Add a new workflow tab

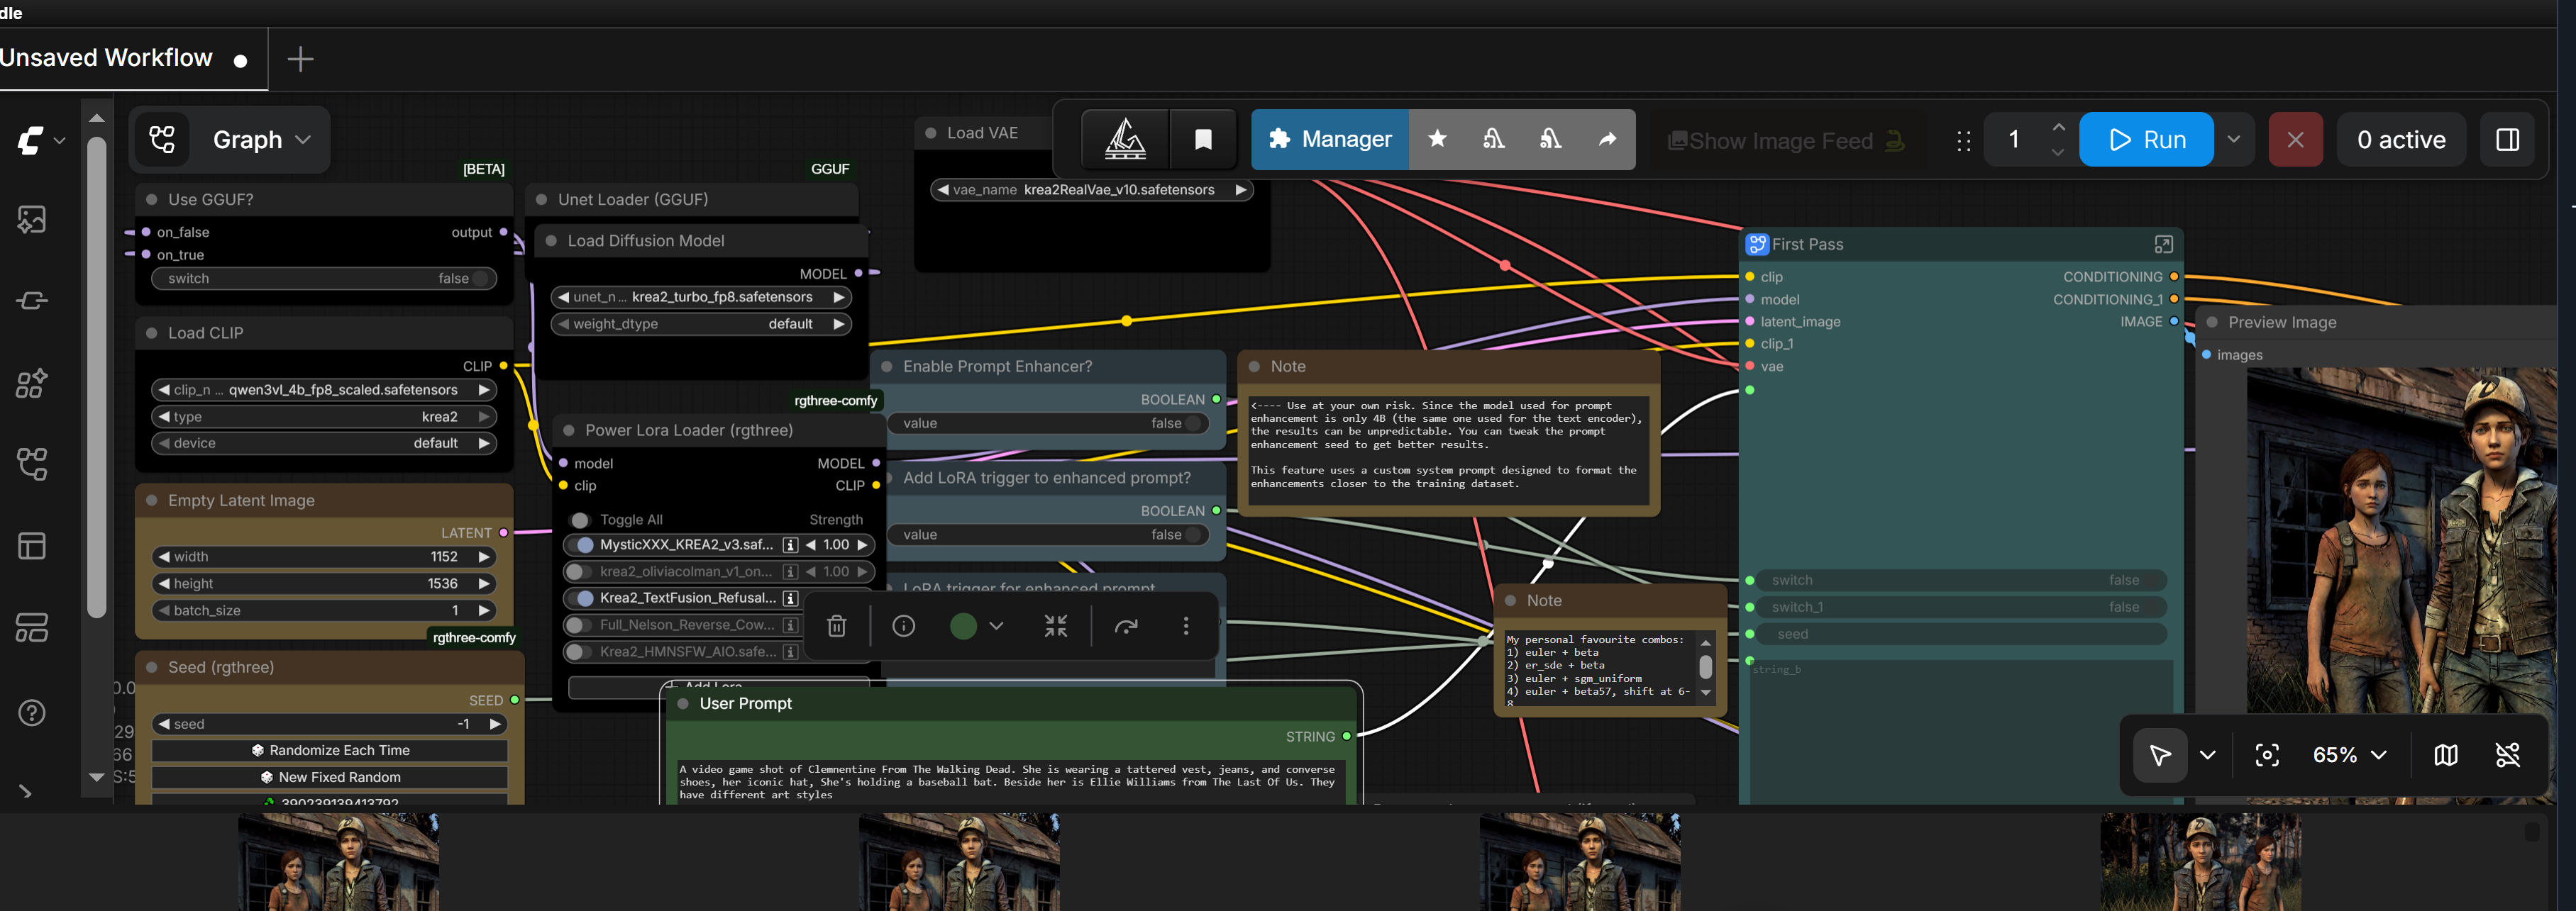300,59
